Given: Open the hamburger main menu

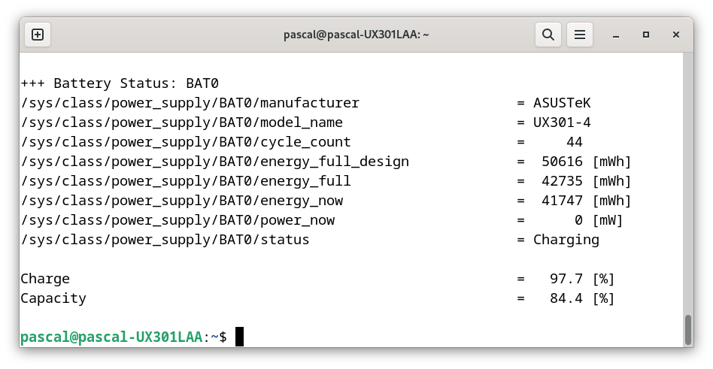Looking at the screenshot, I should pyautogui.click(x=580, y=35).
